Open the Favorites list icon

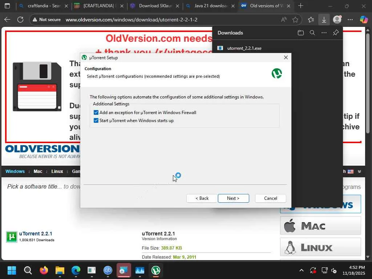tap(311, 20)
